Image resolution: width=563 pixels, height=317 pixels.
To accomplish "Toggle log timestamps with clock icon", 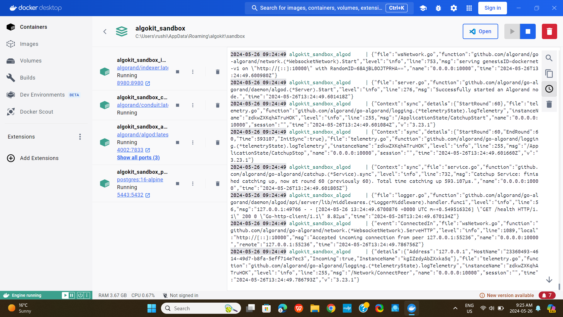I will [549, 89].
